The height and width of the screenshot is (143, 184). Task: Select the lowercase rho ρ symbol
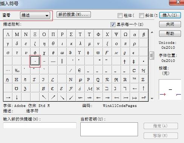click(134, 43)
